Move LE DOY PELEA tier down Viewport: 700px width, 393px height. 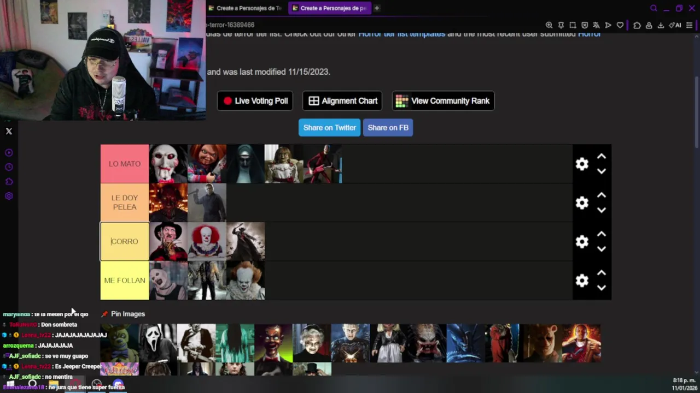pyautogui.click(x=602, y=210)
